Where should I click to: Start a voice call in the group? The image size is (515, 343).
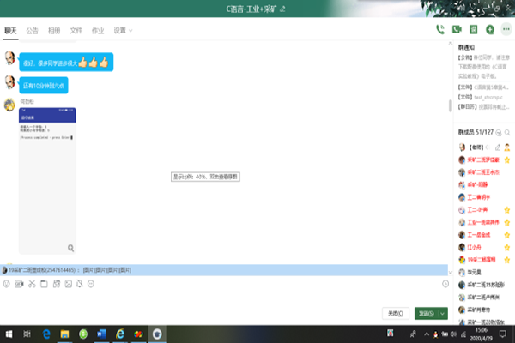(439, 30)
